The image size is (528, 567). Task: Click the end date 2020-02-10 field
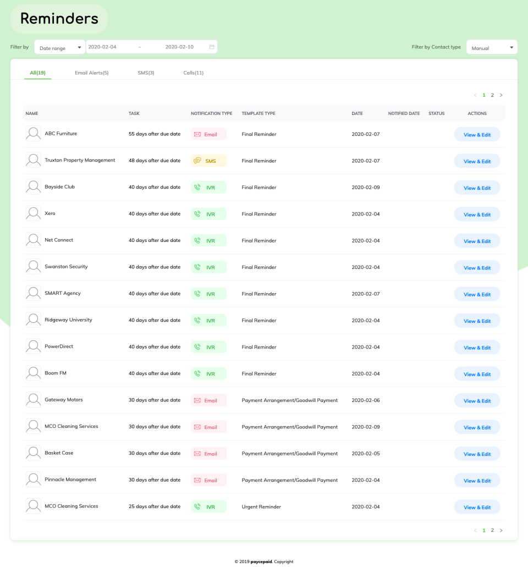click(179, 47)
